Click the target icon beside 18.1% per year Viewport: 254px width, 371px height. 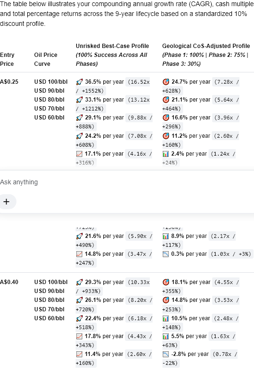point(166,282)
